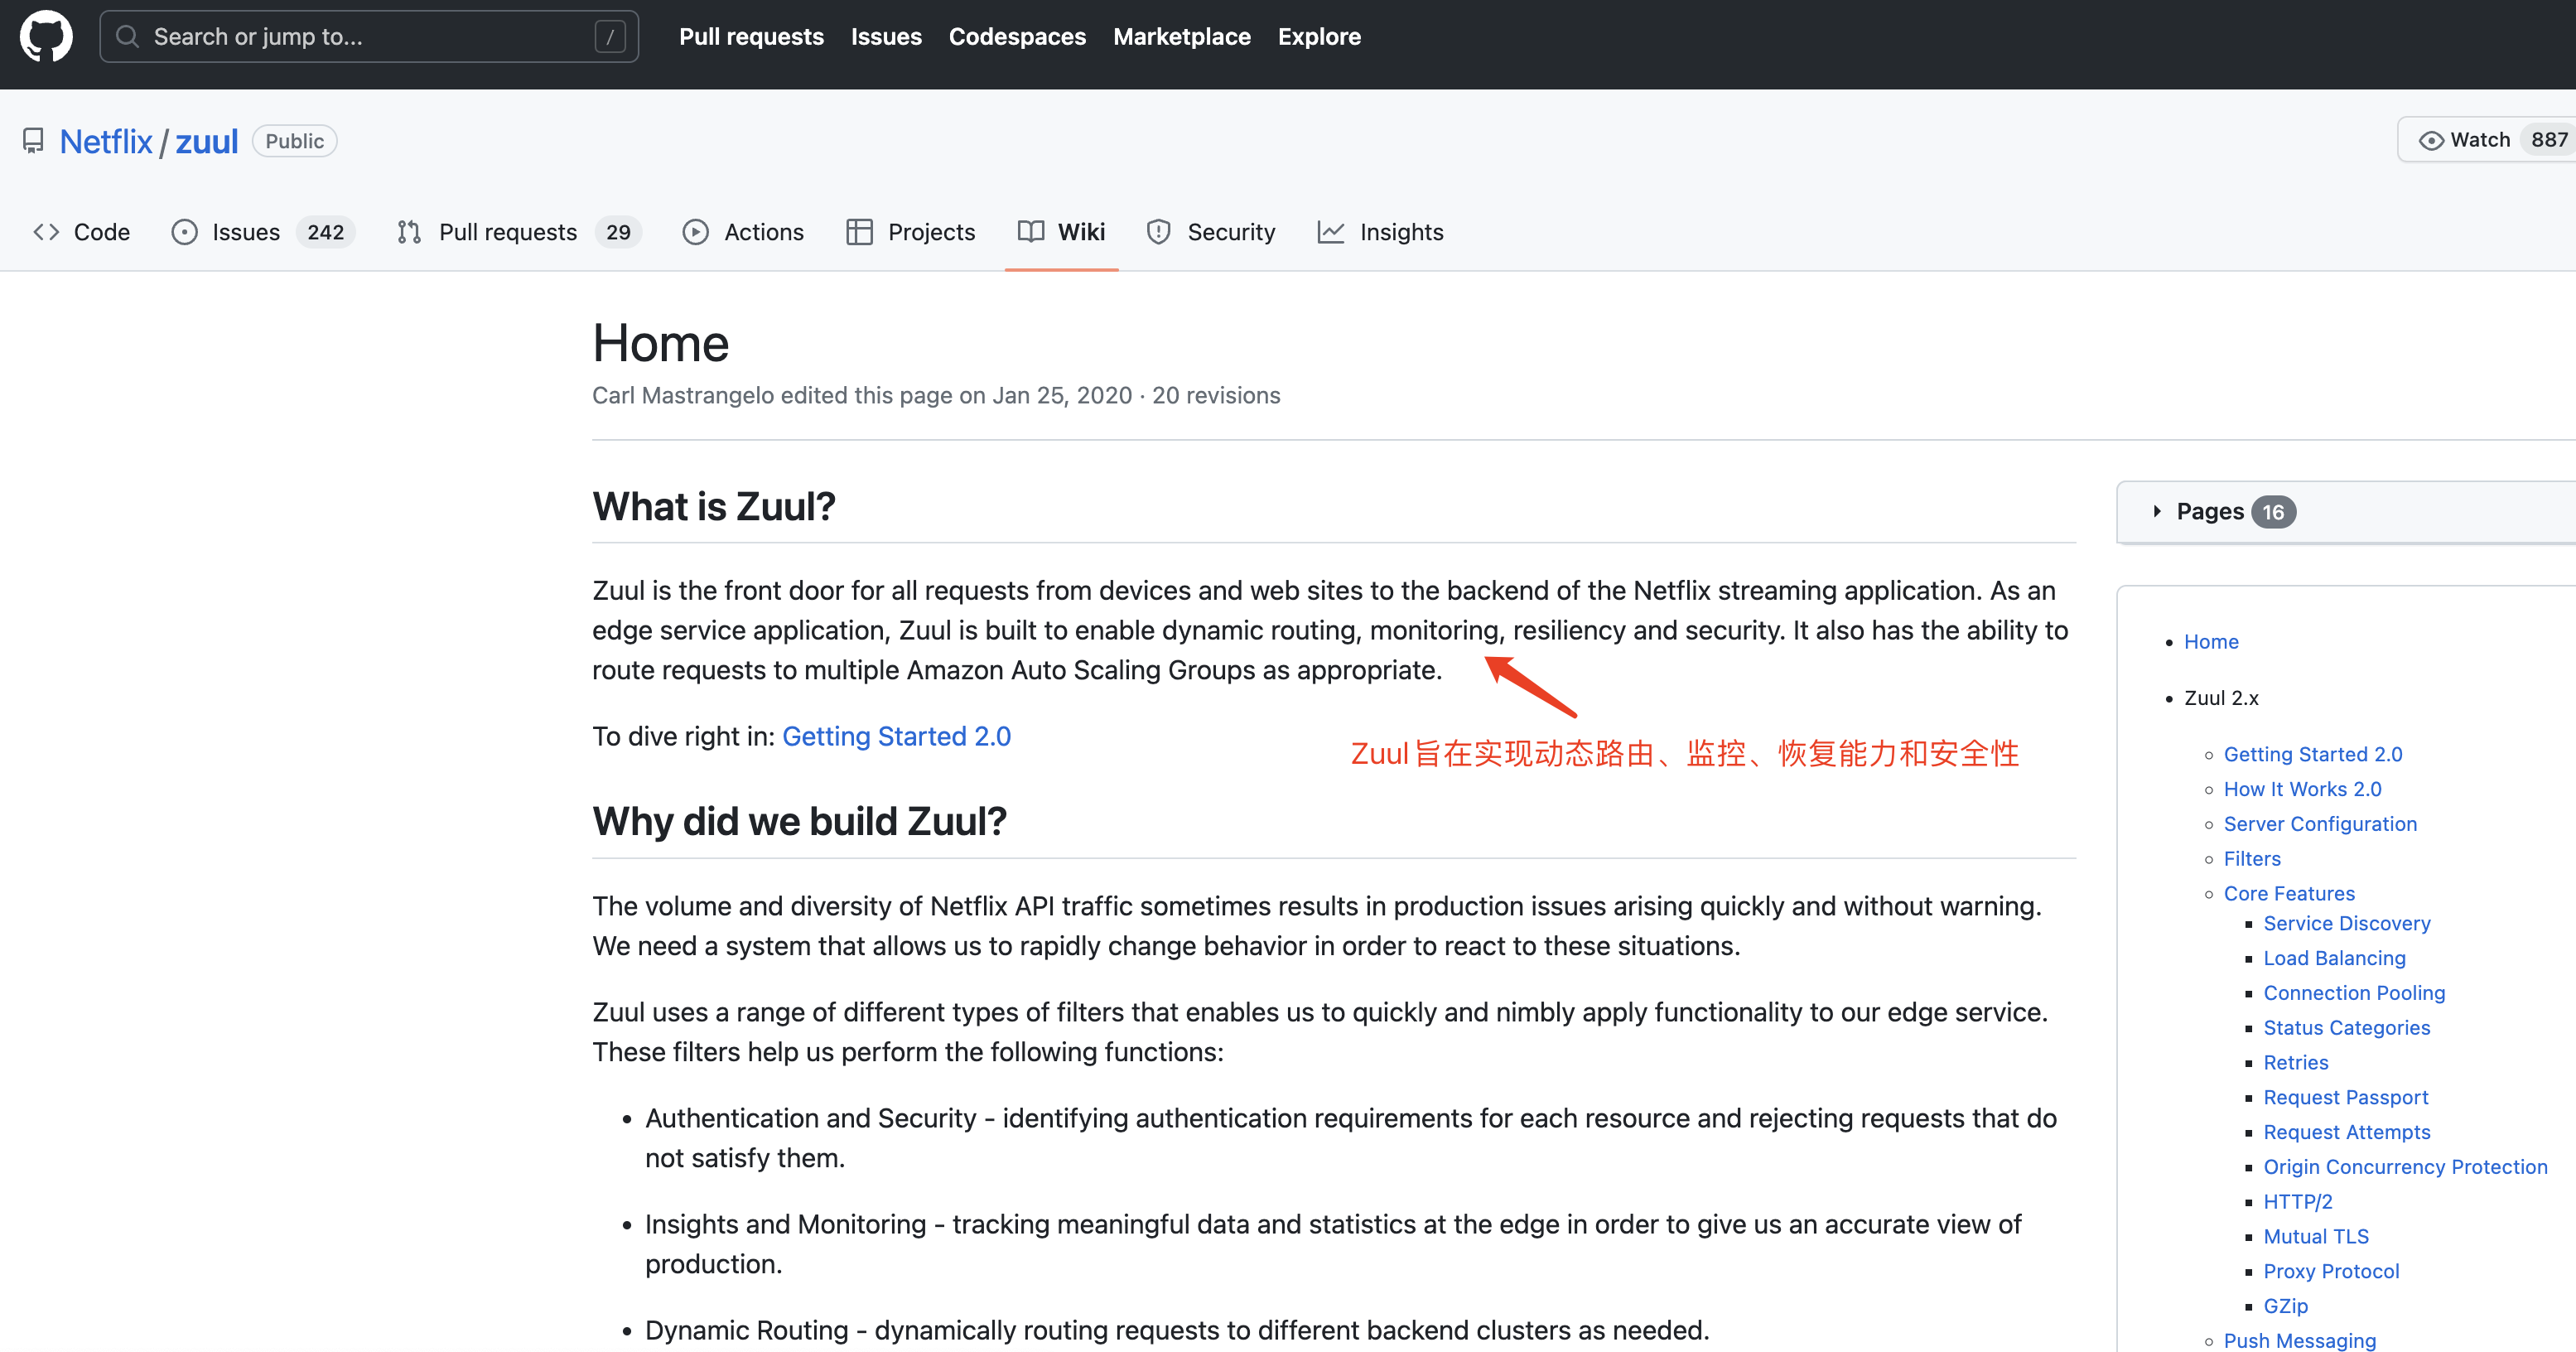This screenshot has height=1352, width=2576.
Task: Open Marketplace in the top navigation
Action: [1181, 37]
